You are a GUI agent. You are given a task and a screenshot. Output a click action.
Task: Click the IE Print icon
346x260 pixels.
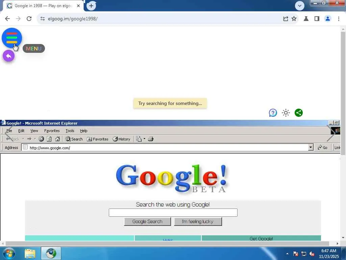click(x=151, y=139)
